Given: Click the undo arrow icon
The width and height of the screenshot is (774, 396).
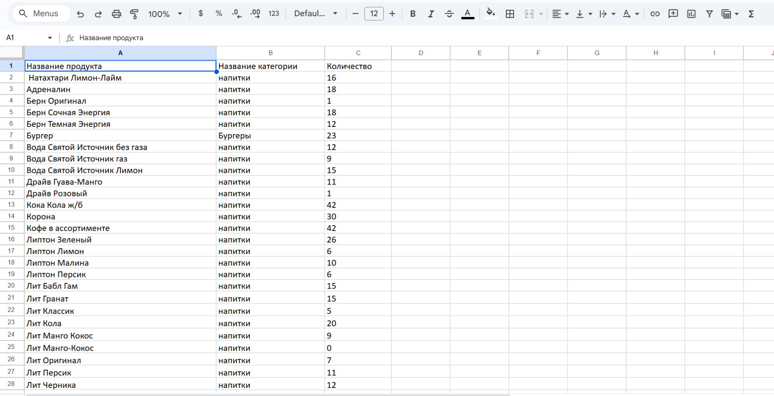Looking at the screenshot, I should click(x=80, y=14).
